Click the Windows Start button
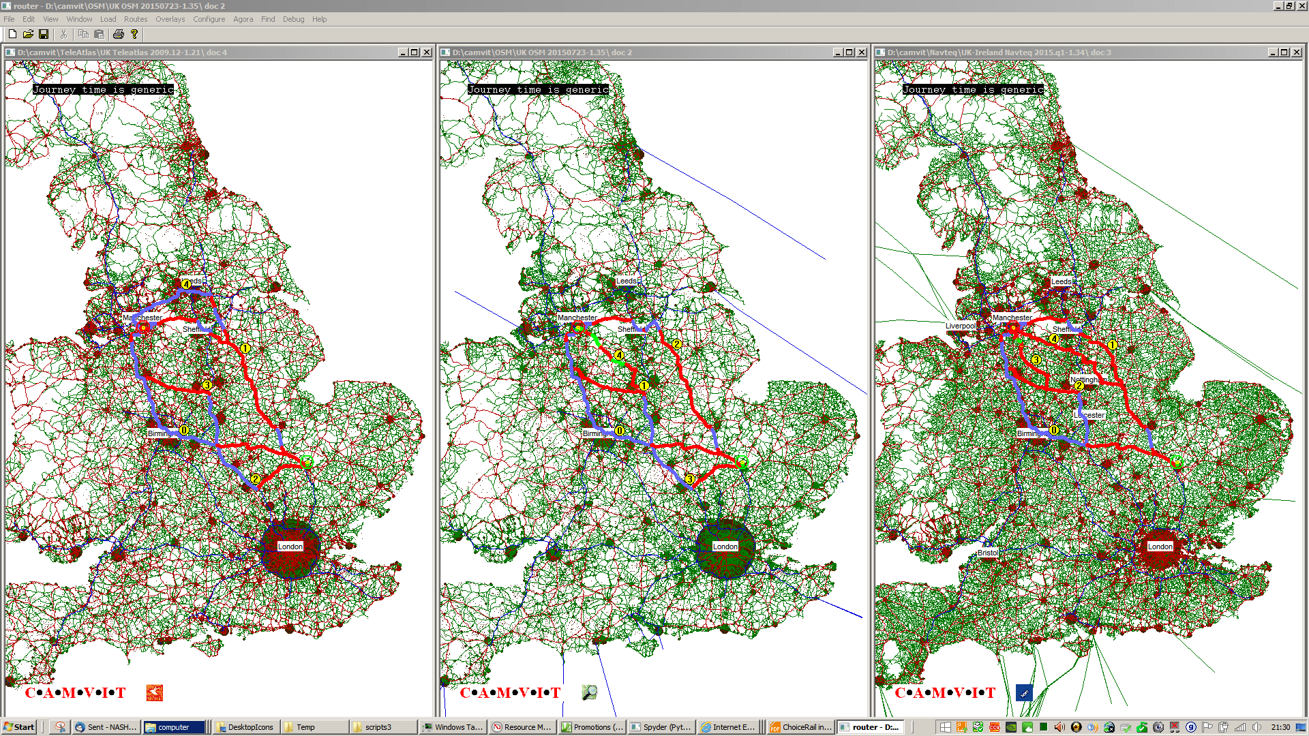1309x736 pixels. click(19, 727)
